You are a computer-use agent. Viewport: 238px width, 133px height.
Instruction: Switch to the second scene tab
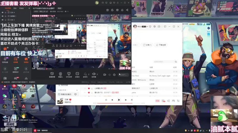coord(15,8)
